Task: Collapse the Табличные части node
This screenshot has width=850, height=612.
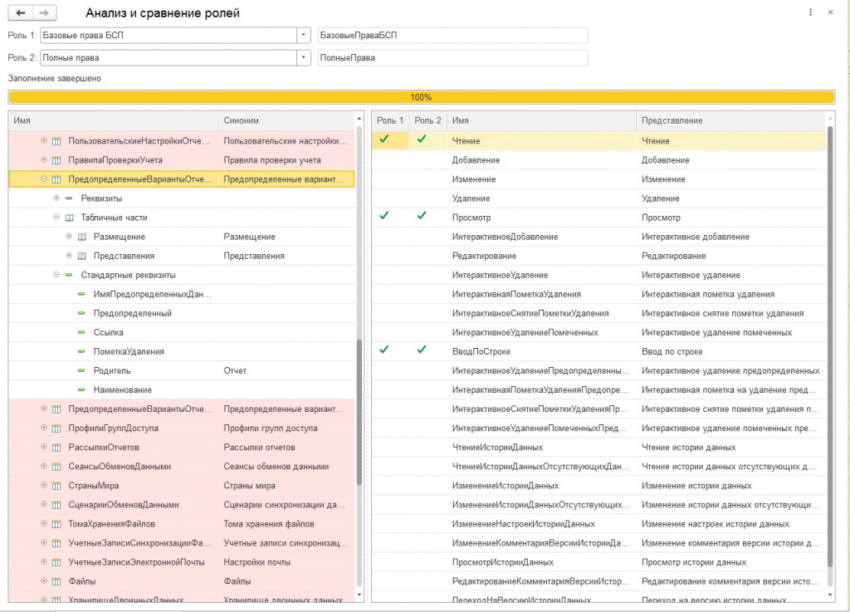Action: (x=56, y=217)
